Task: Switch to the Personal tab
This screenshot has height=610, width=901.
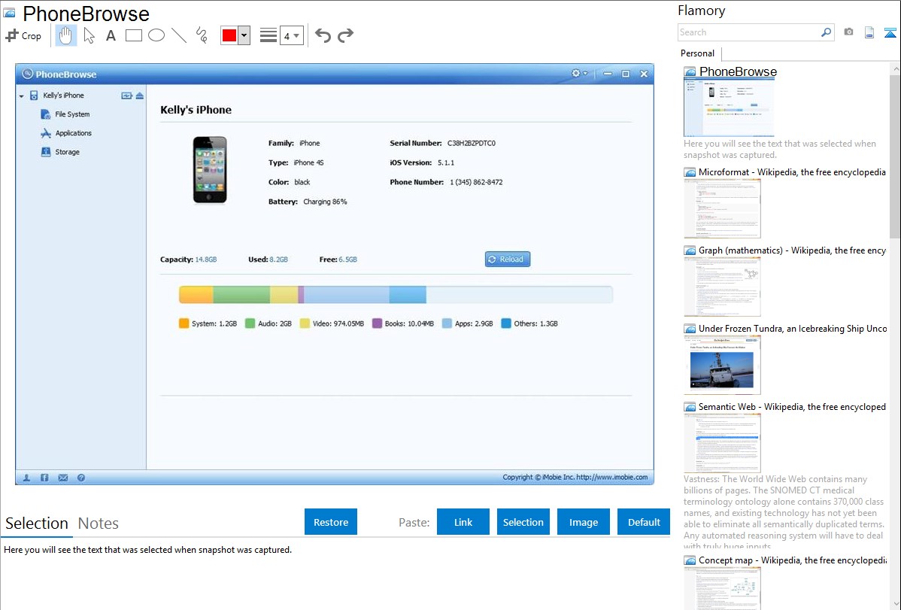Action: click(x=698, y=53)
